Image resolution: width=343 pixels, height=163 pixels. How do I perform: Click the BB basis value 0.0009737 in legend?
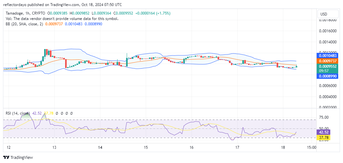pyautogui.click(x=54, y=24)
